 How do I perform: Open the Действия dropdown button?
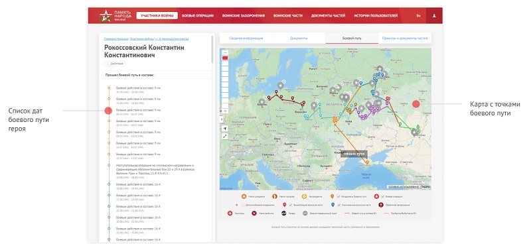[115, 64]
